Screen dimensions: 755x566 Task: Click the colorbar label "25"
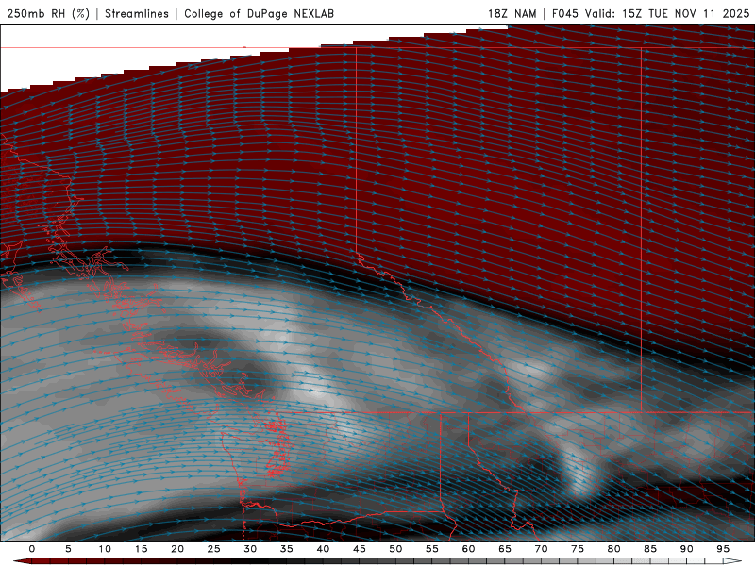click(x=214, y=549)
